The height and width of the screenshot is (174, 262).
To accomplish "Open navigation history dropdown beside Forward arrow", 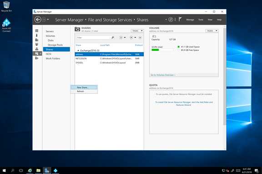I will click(x=48, y=19).
